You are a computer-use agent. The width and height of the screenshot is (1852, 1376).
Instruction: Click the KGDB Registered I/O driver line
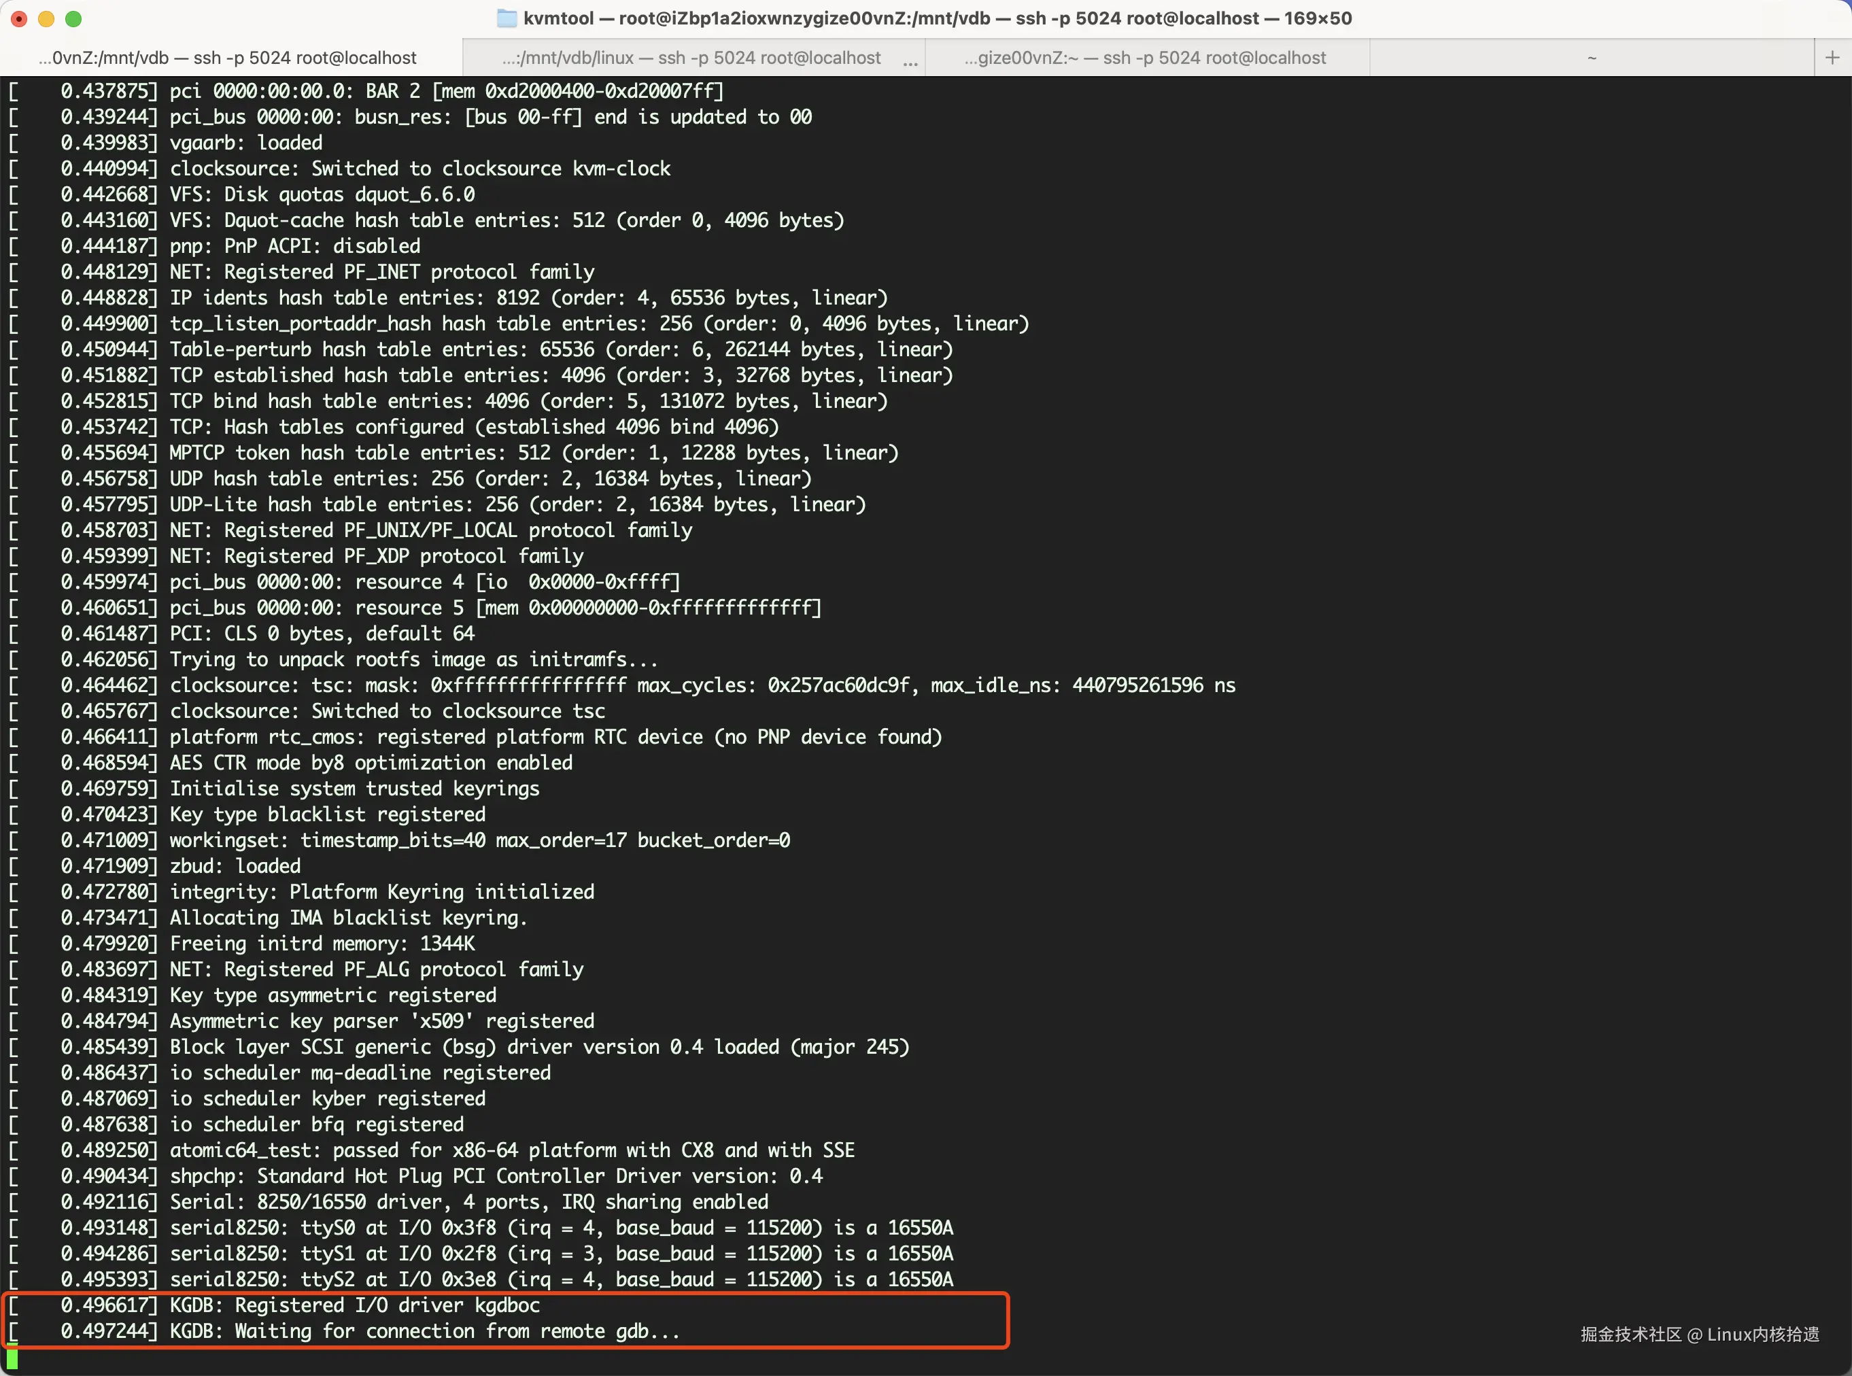[x=355, y=1306]
